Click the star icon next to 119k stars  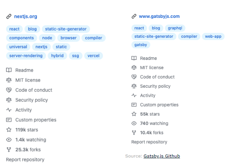[x=9, y=130]
